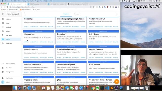Open Notifications bell in sidebar
Screen dimensions: 162x91
pyautogui.click(x=3, y=78)
